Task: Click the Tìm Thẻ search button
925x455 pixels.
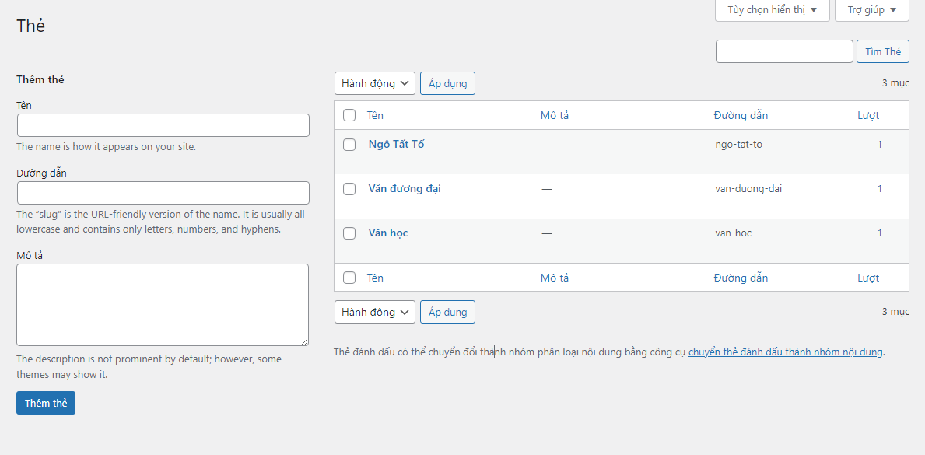Action: 882,51
